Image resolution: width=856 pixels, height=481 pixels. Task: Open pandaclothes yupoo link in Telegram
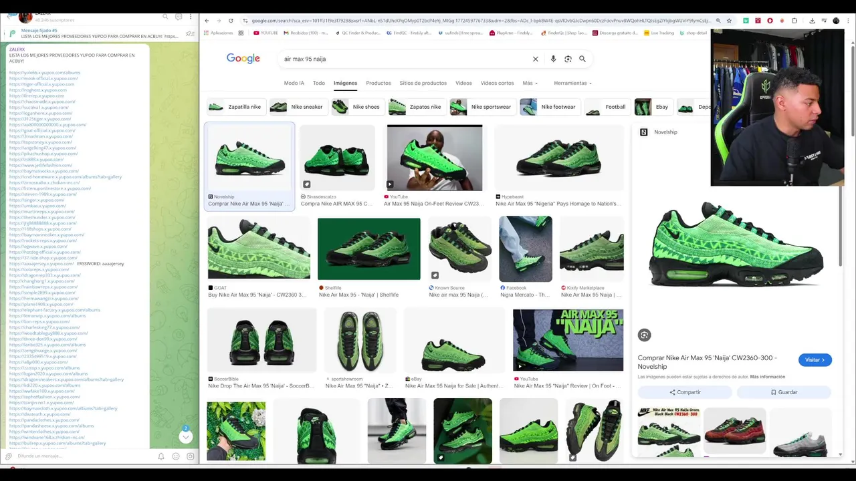click(44, 420)
